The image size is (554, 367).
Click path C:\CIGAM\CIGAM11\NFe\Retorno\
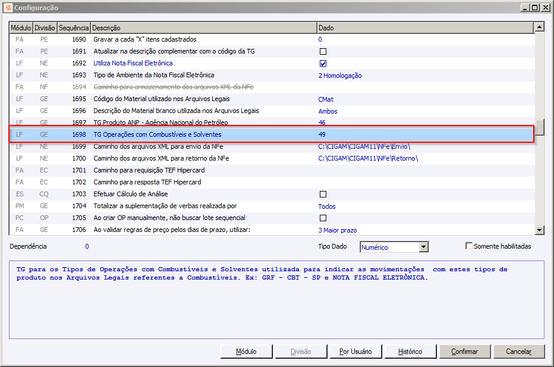[368, 158]
